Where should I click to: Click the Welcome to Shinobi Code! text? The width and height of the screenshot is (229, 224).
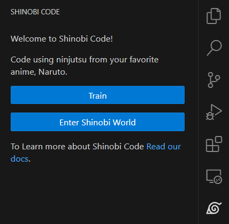point(62,39)
